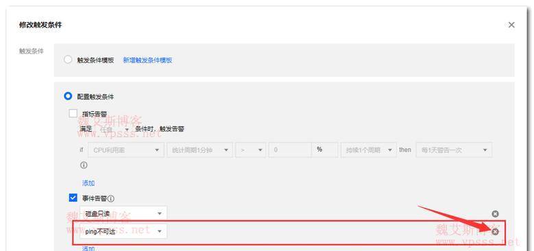Open the 新增触发条件模板 link
Viewport: 534px width, 251px height.
[147, 60]
